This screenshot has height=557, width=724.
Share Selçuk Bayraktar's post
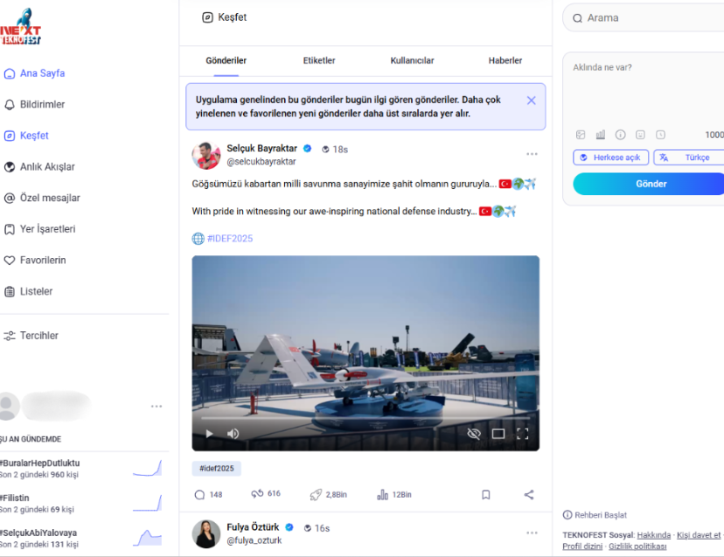[529, 495]
